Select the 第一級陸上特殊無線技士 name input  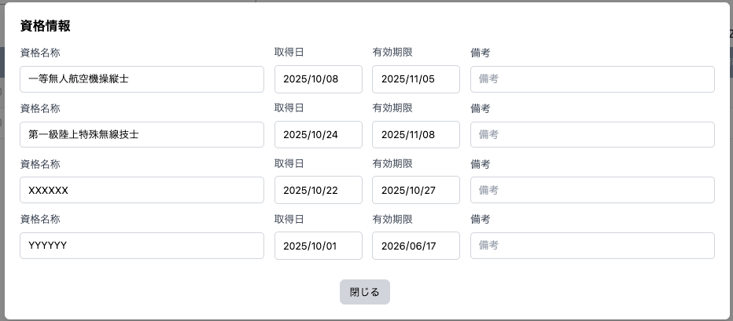142,134
